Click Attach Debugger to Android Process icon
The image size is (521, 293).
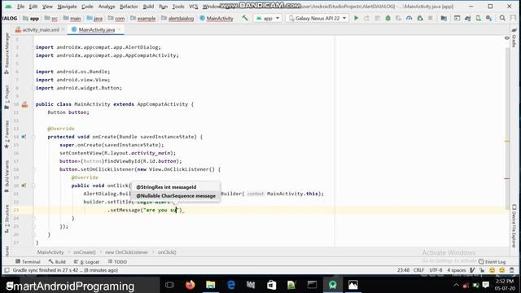[420, 18]
